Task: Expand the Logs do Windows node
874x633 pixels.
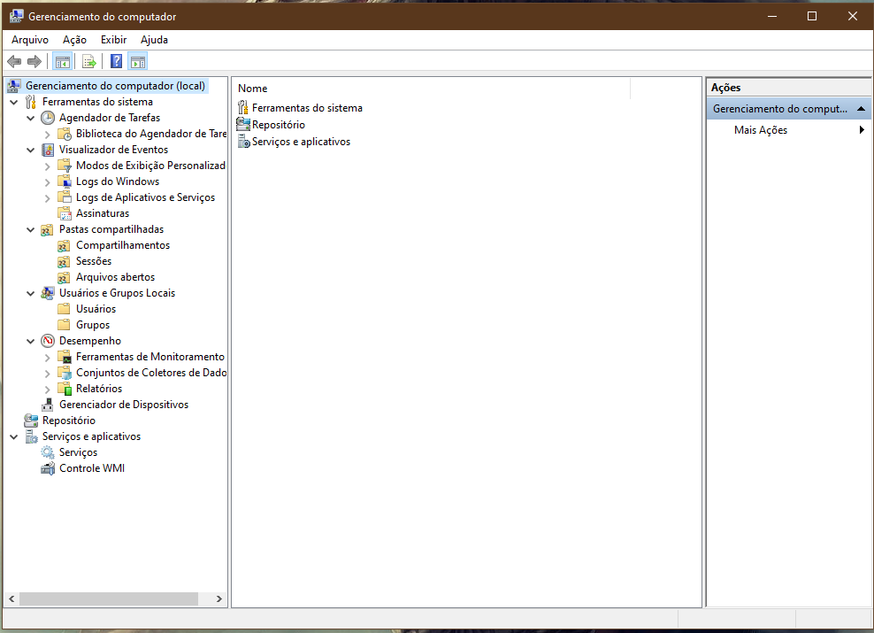Action: [48, 181]
